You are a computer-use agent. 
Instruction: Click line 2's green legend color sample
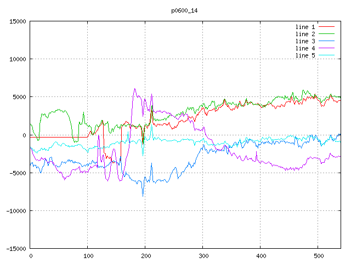(x=326, y=34)
